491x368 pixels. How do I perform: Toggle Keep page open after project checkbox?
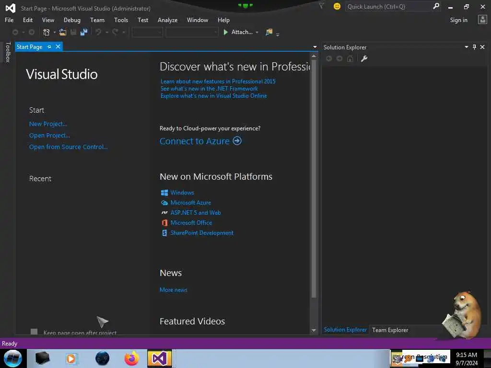(34, 332)
